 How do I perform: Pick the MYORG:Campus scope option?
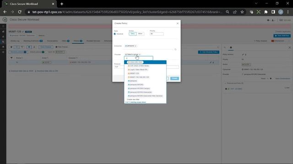(x=139, y=88)
